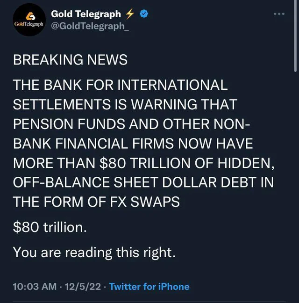Click the "You are reading this right." line
This screenshot has width=299, height=303.
click(x=94, y=252)
